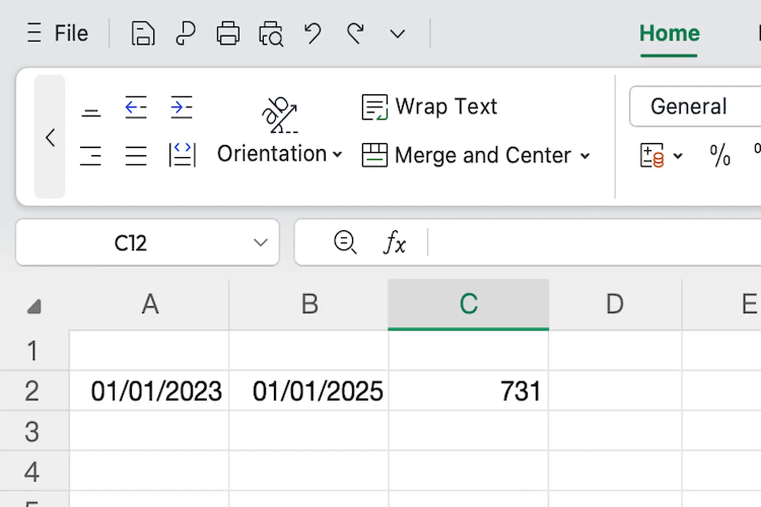Click the increase indent icon
The image size is (761, 507).
tap(182, 107)
